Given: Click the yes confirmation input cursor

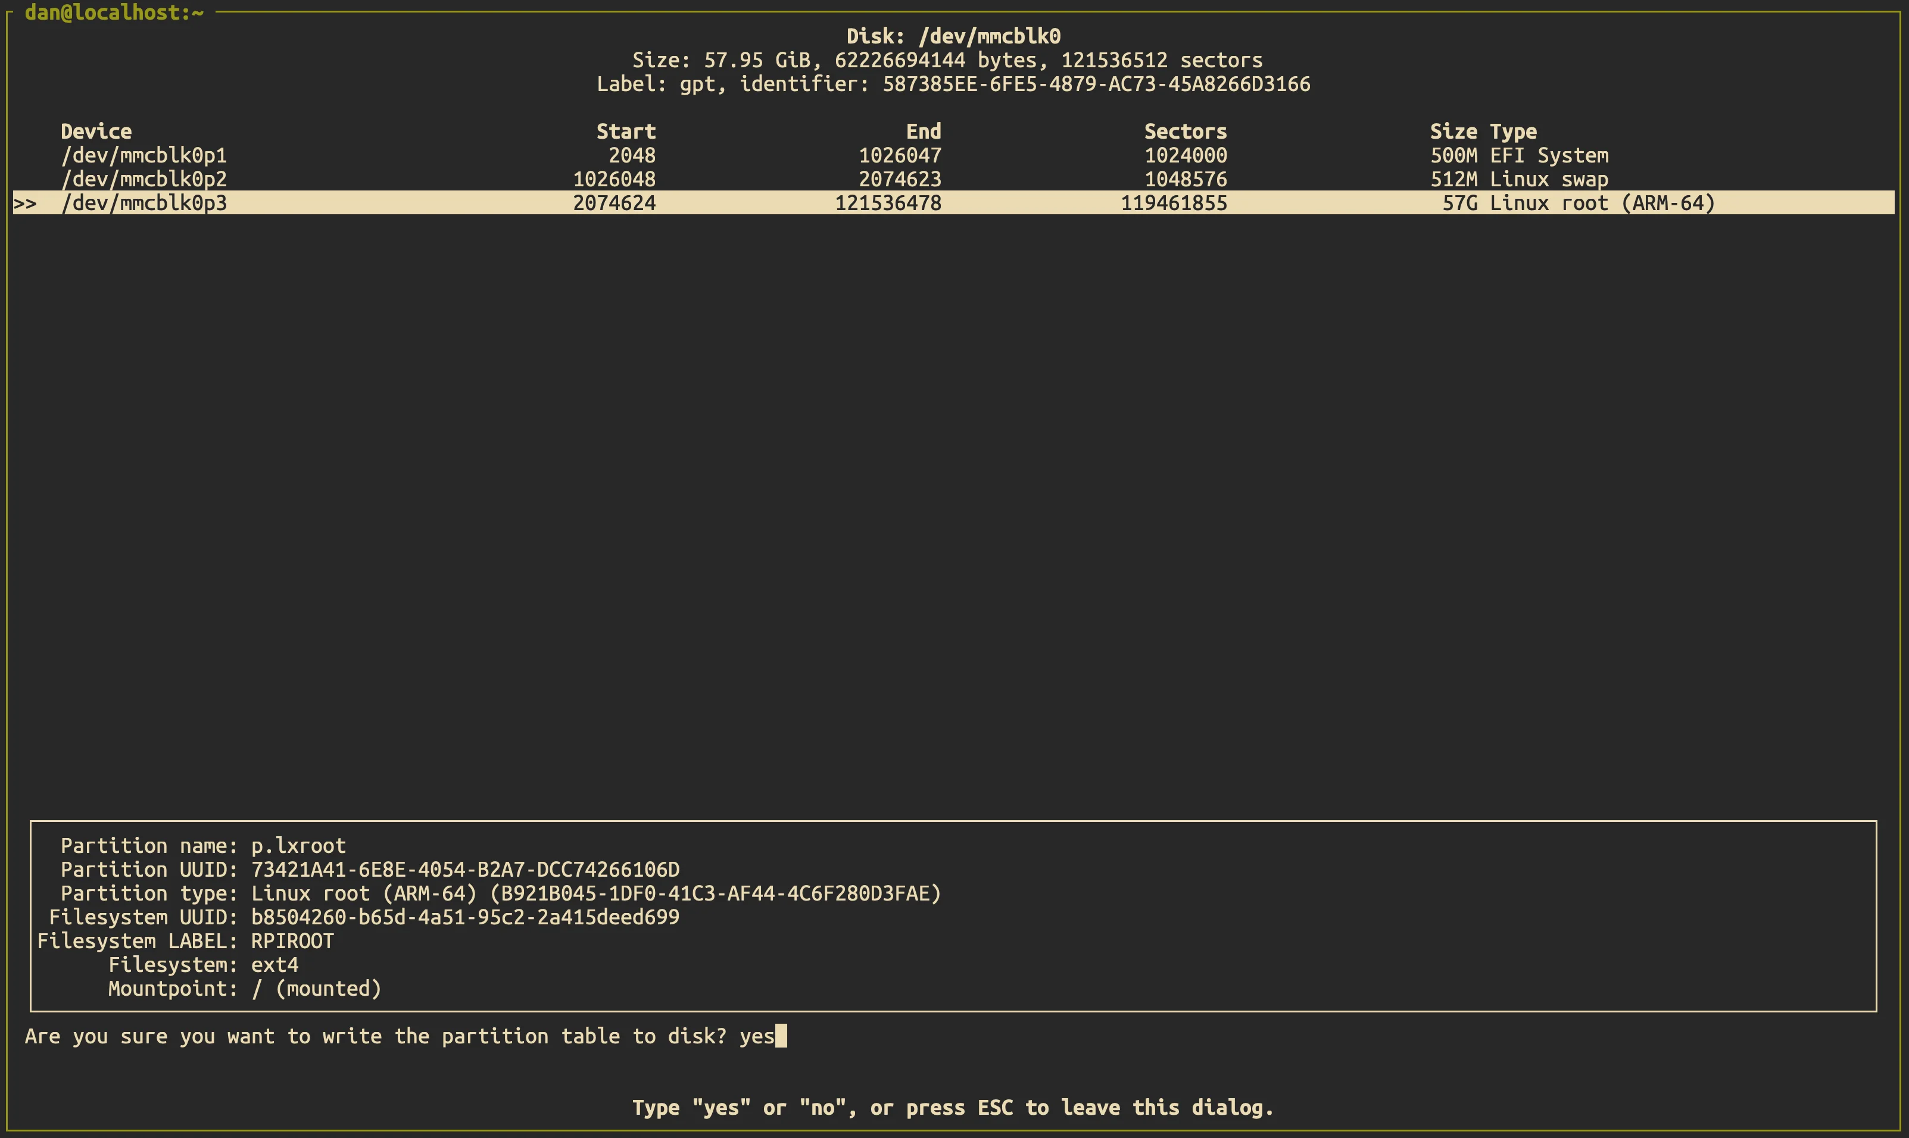Looking at the screenshot, I should pos(781,1036).
